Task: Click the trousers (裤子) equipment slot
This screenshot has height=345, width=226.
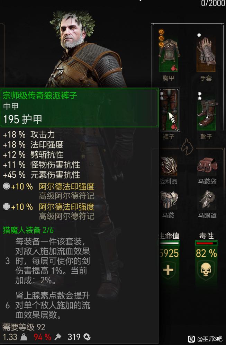Action: tap(169, 109)
